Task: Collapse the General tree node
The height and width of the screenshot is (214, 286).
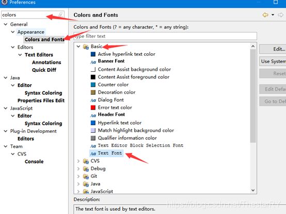Action: [6, 24]
